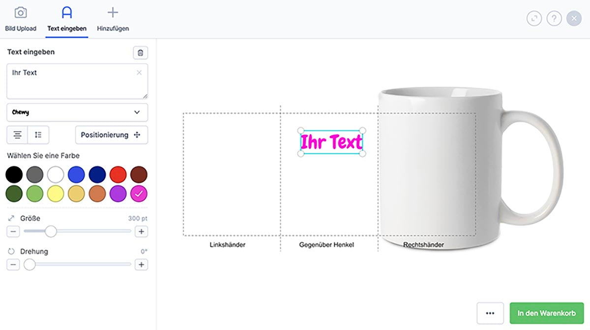Switch to the Bild Upload tab
The image size is (590, 330).
pos(21,19)
